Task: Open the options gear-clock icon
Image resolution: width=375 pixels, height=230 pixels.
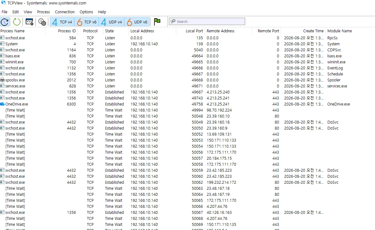Action: click(42, 22)
